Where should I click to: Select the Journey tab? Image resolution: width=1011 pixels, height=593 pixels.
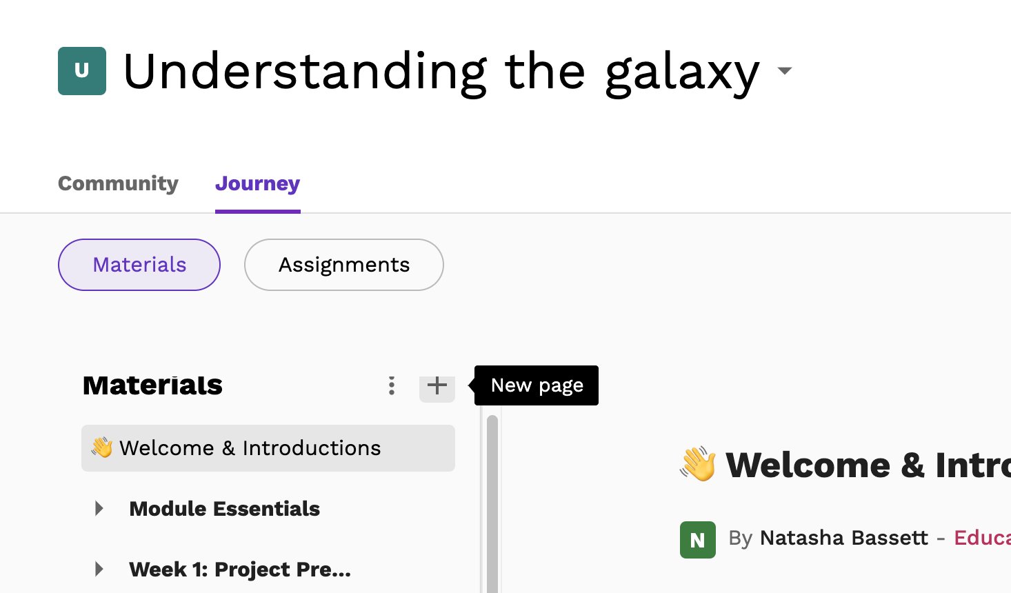tap(257, 183)
